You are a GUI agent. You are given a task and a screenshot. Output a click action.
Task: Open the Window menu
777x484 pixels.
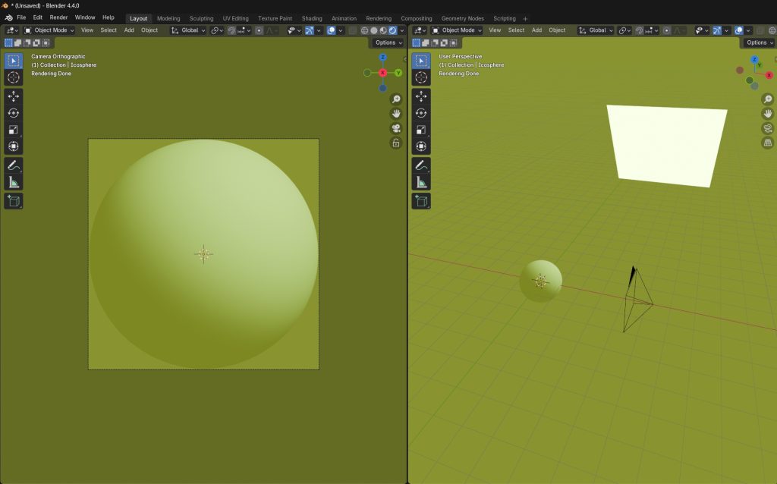85,17
